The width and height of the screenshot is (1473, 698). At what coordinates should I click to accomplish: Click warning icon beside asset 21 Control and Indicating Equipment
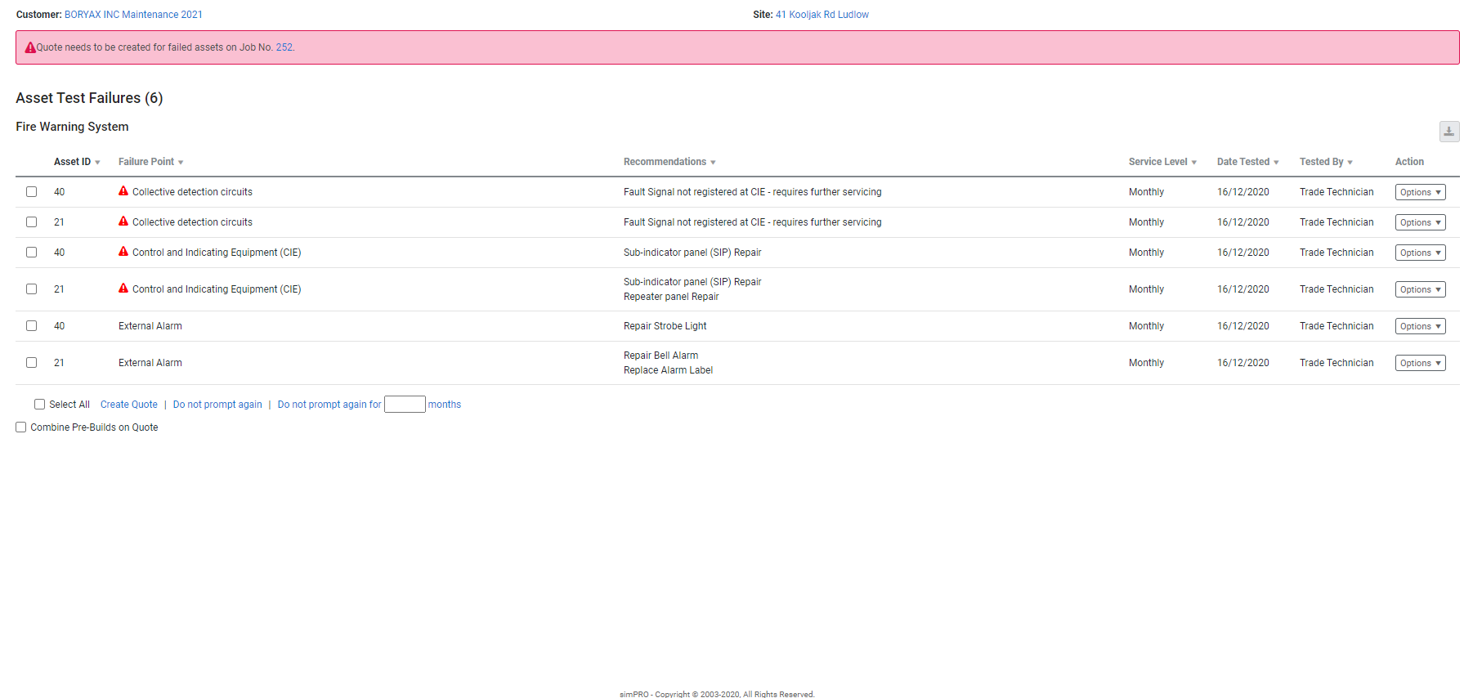(x=123, y=289)
